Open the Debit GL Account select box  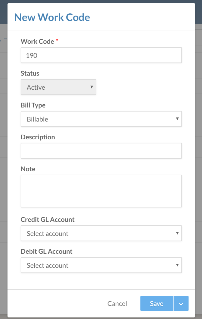(101, 265)
